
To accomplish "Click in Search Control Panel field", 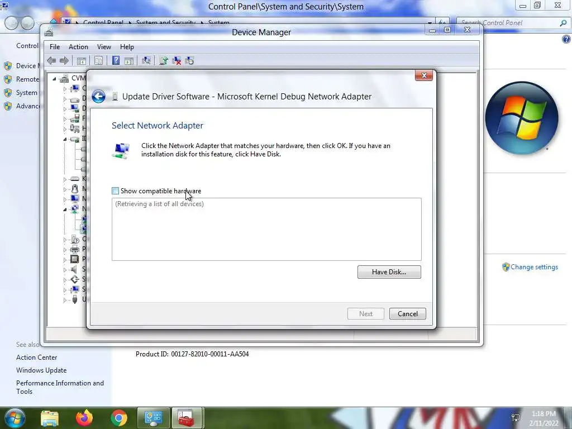I will (508, 23).
